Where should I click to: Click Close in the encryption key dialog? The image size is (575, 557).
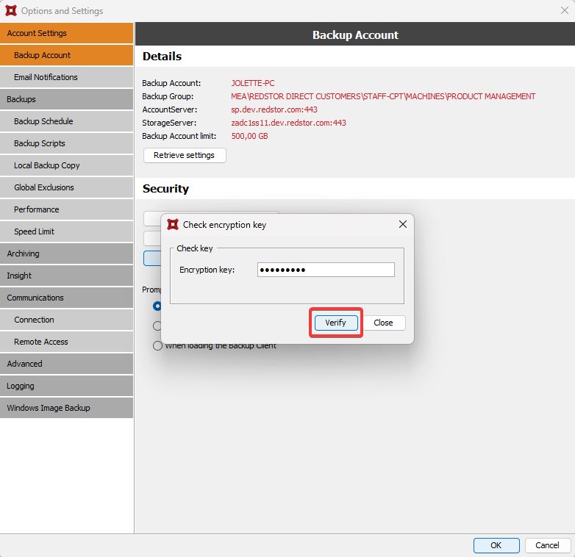[x=384, y=323]
